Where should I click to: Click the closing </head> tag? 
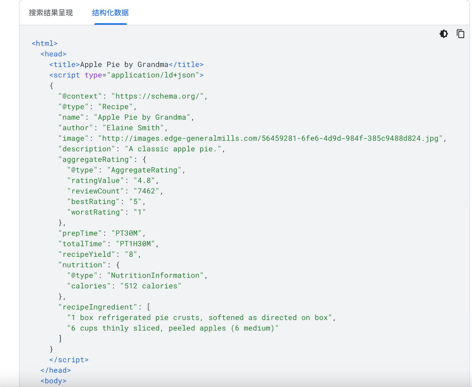tap(56, 370)
